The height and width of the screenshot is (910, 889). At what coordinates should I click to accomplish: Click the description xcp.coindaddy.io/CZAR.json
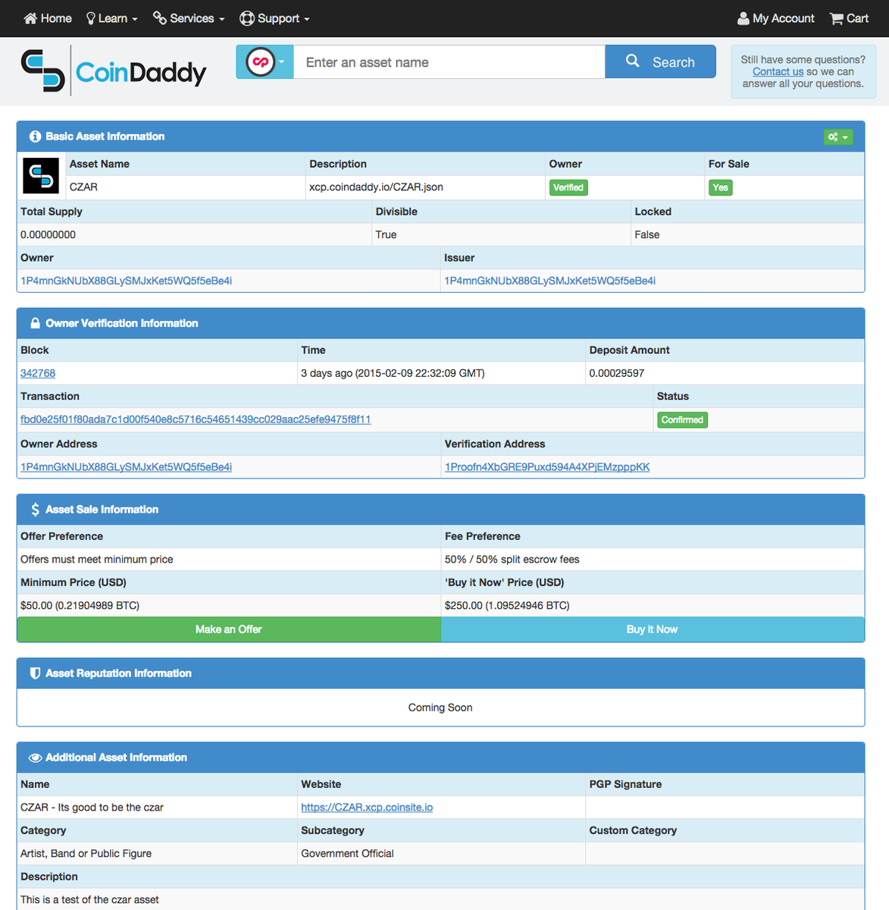point(376,187)
